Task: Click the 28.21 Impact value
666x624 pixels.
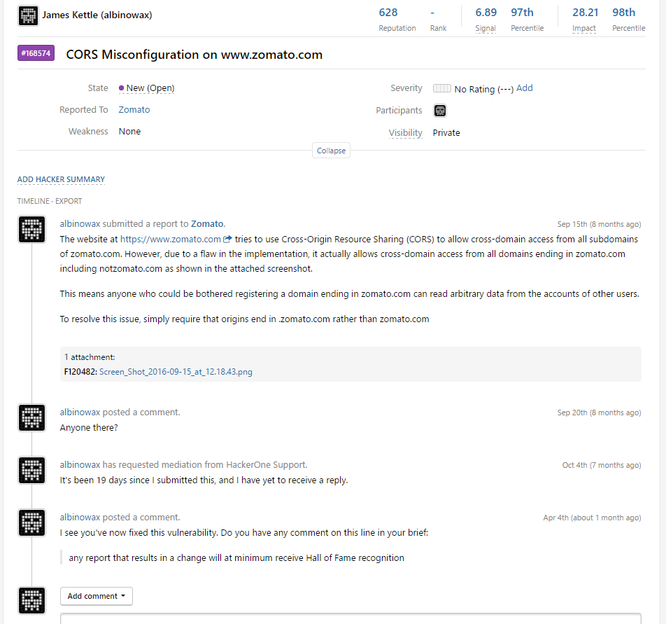Action: (x=586, y=13)
